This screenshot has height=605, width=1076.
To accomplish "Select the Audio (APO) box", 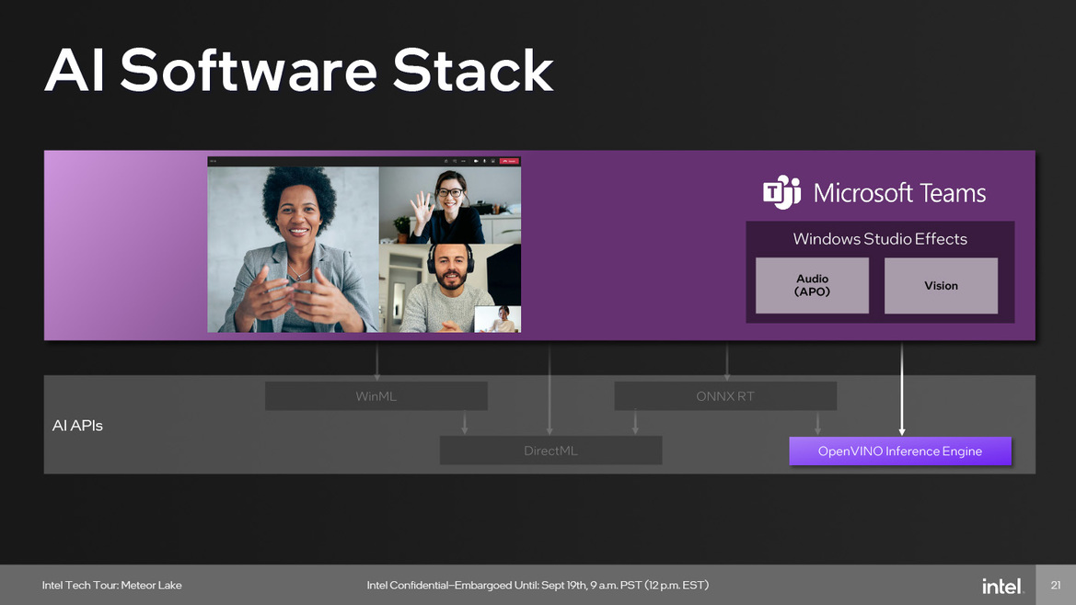I will 813,285.
